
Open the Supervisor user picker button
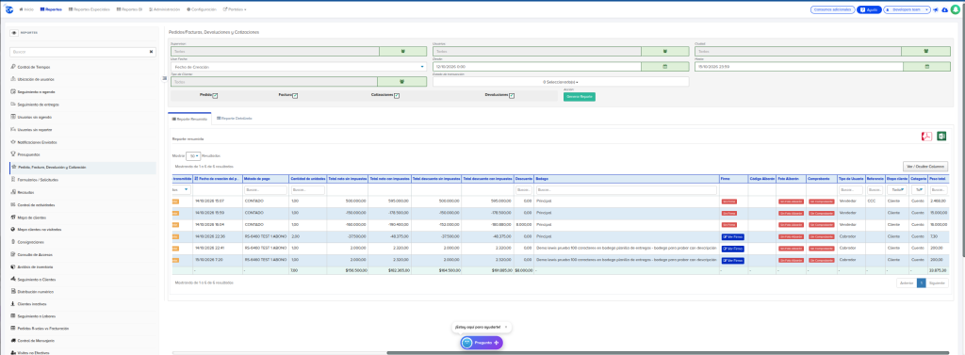point(402,52)
